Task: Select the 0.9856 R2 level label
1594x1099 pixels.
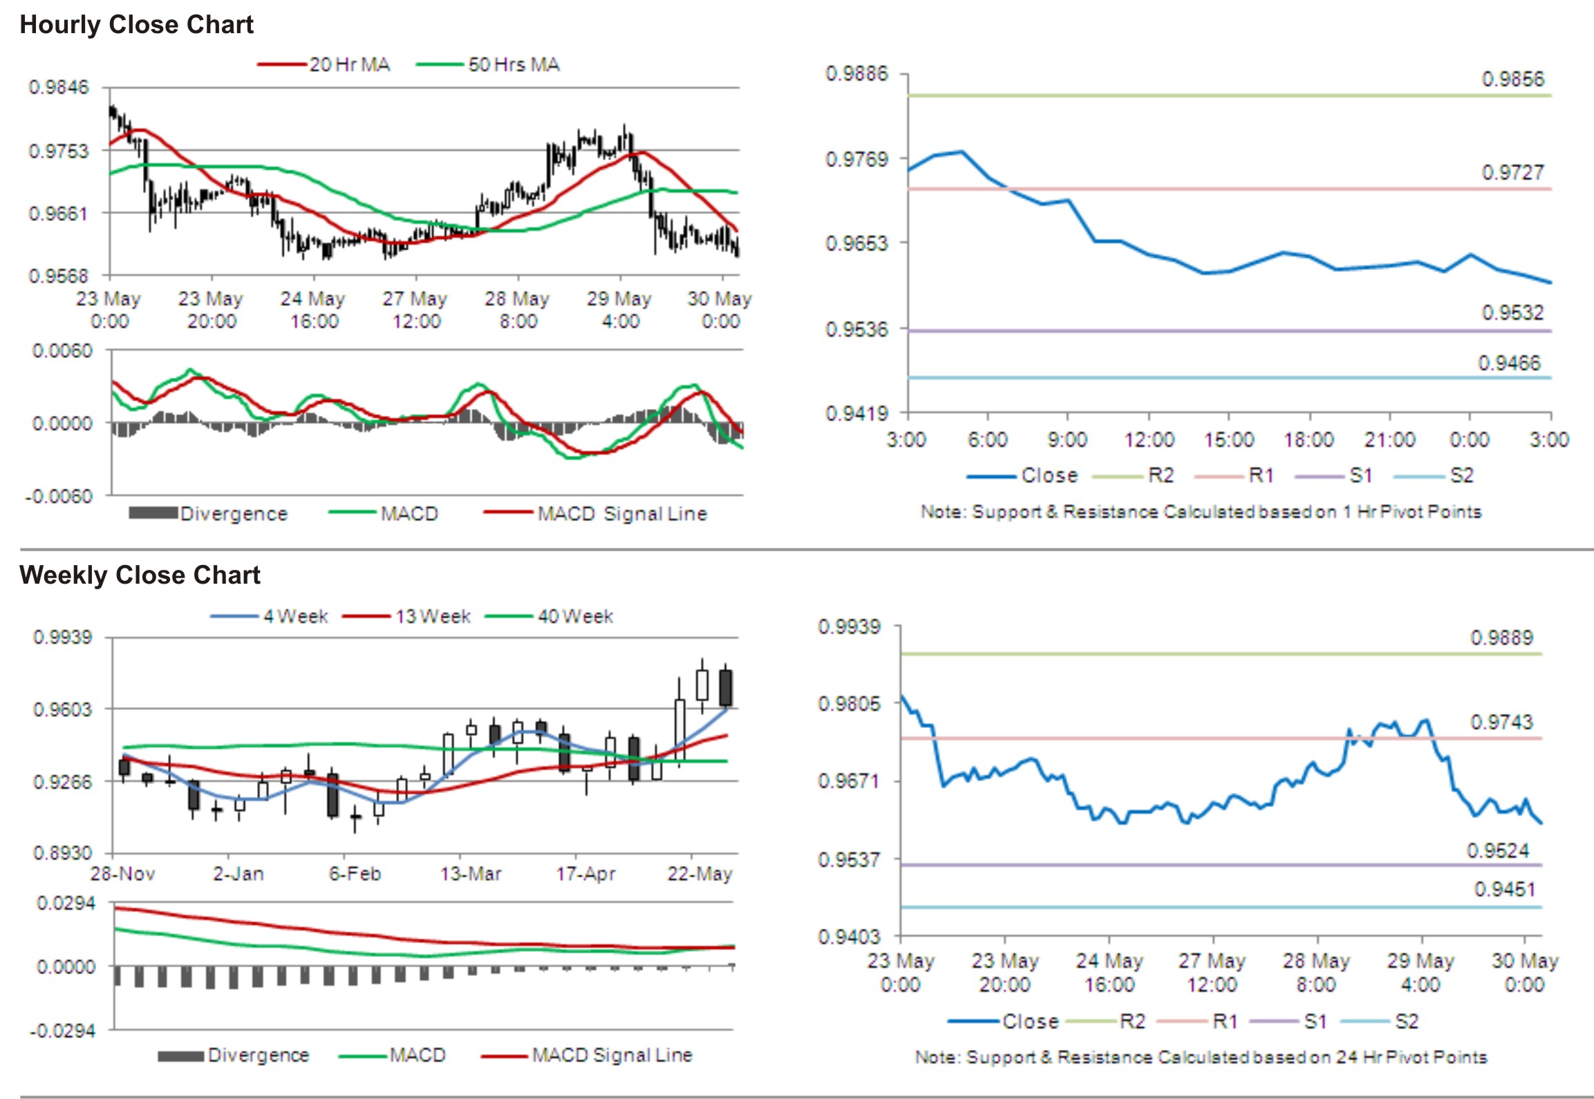Action: coord(1512,79)
